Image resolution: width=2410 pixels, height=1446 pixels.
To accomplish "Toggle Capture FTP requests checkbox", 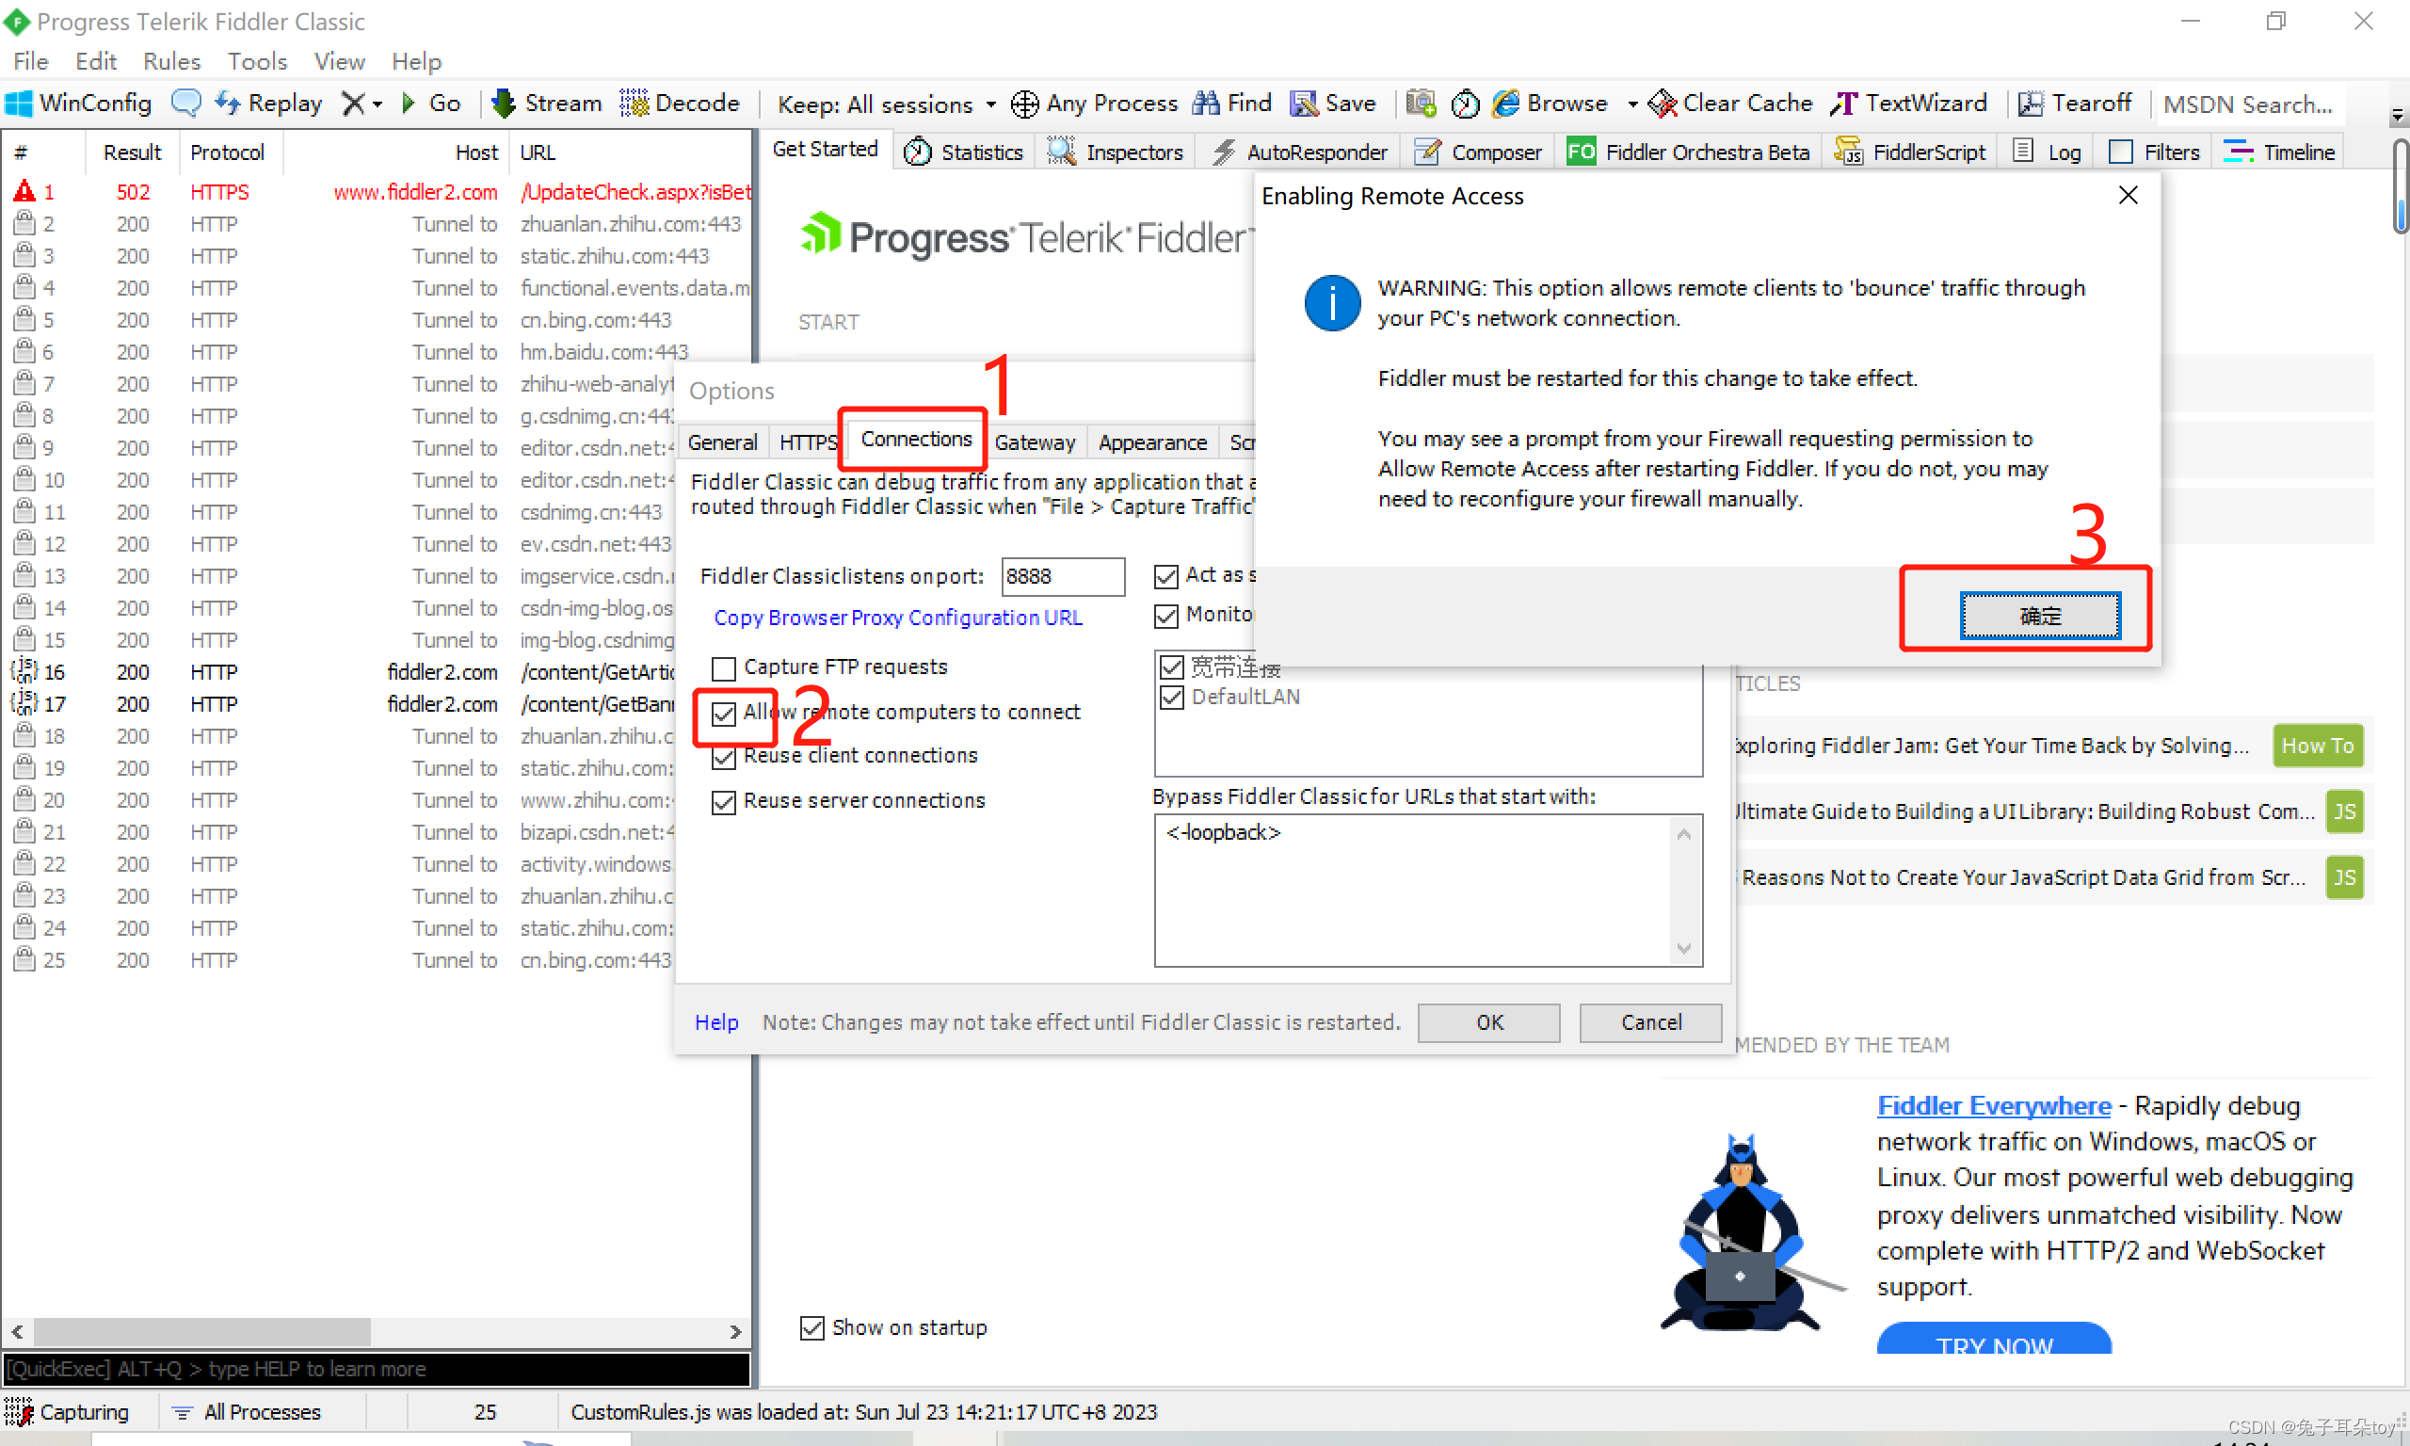I will (725, 667).
